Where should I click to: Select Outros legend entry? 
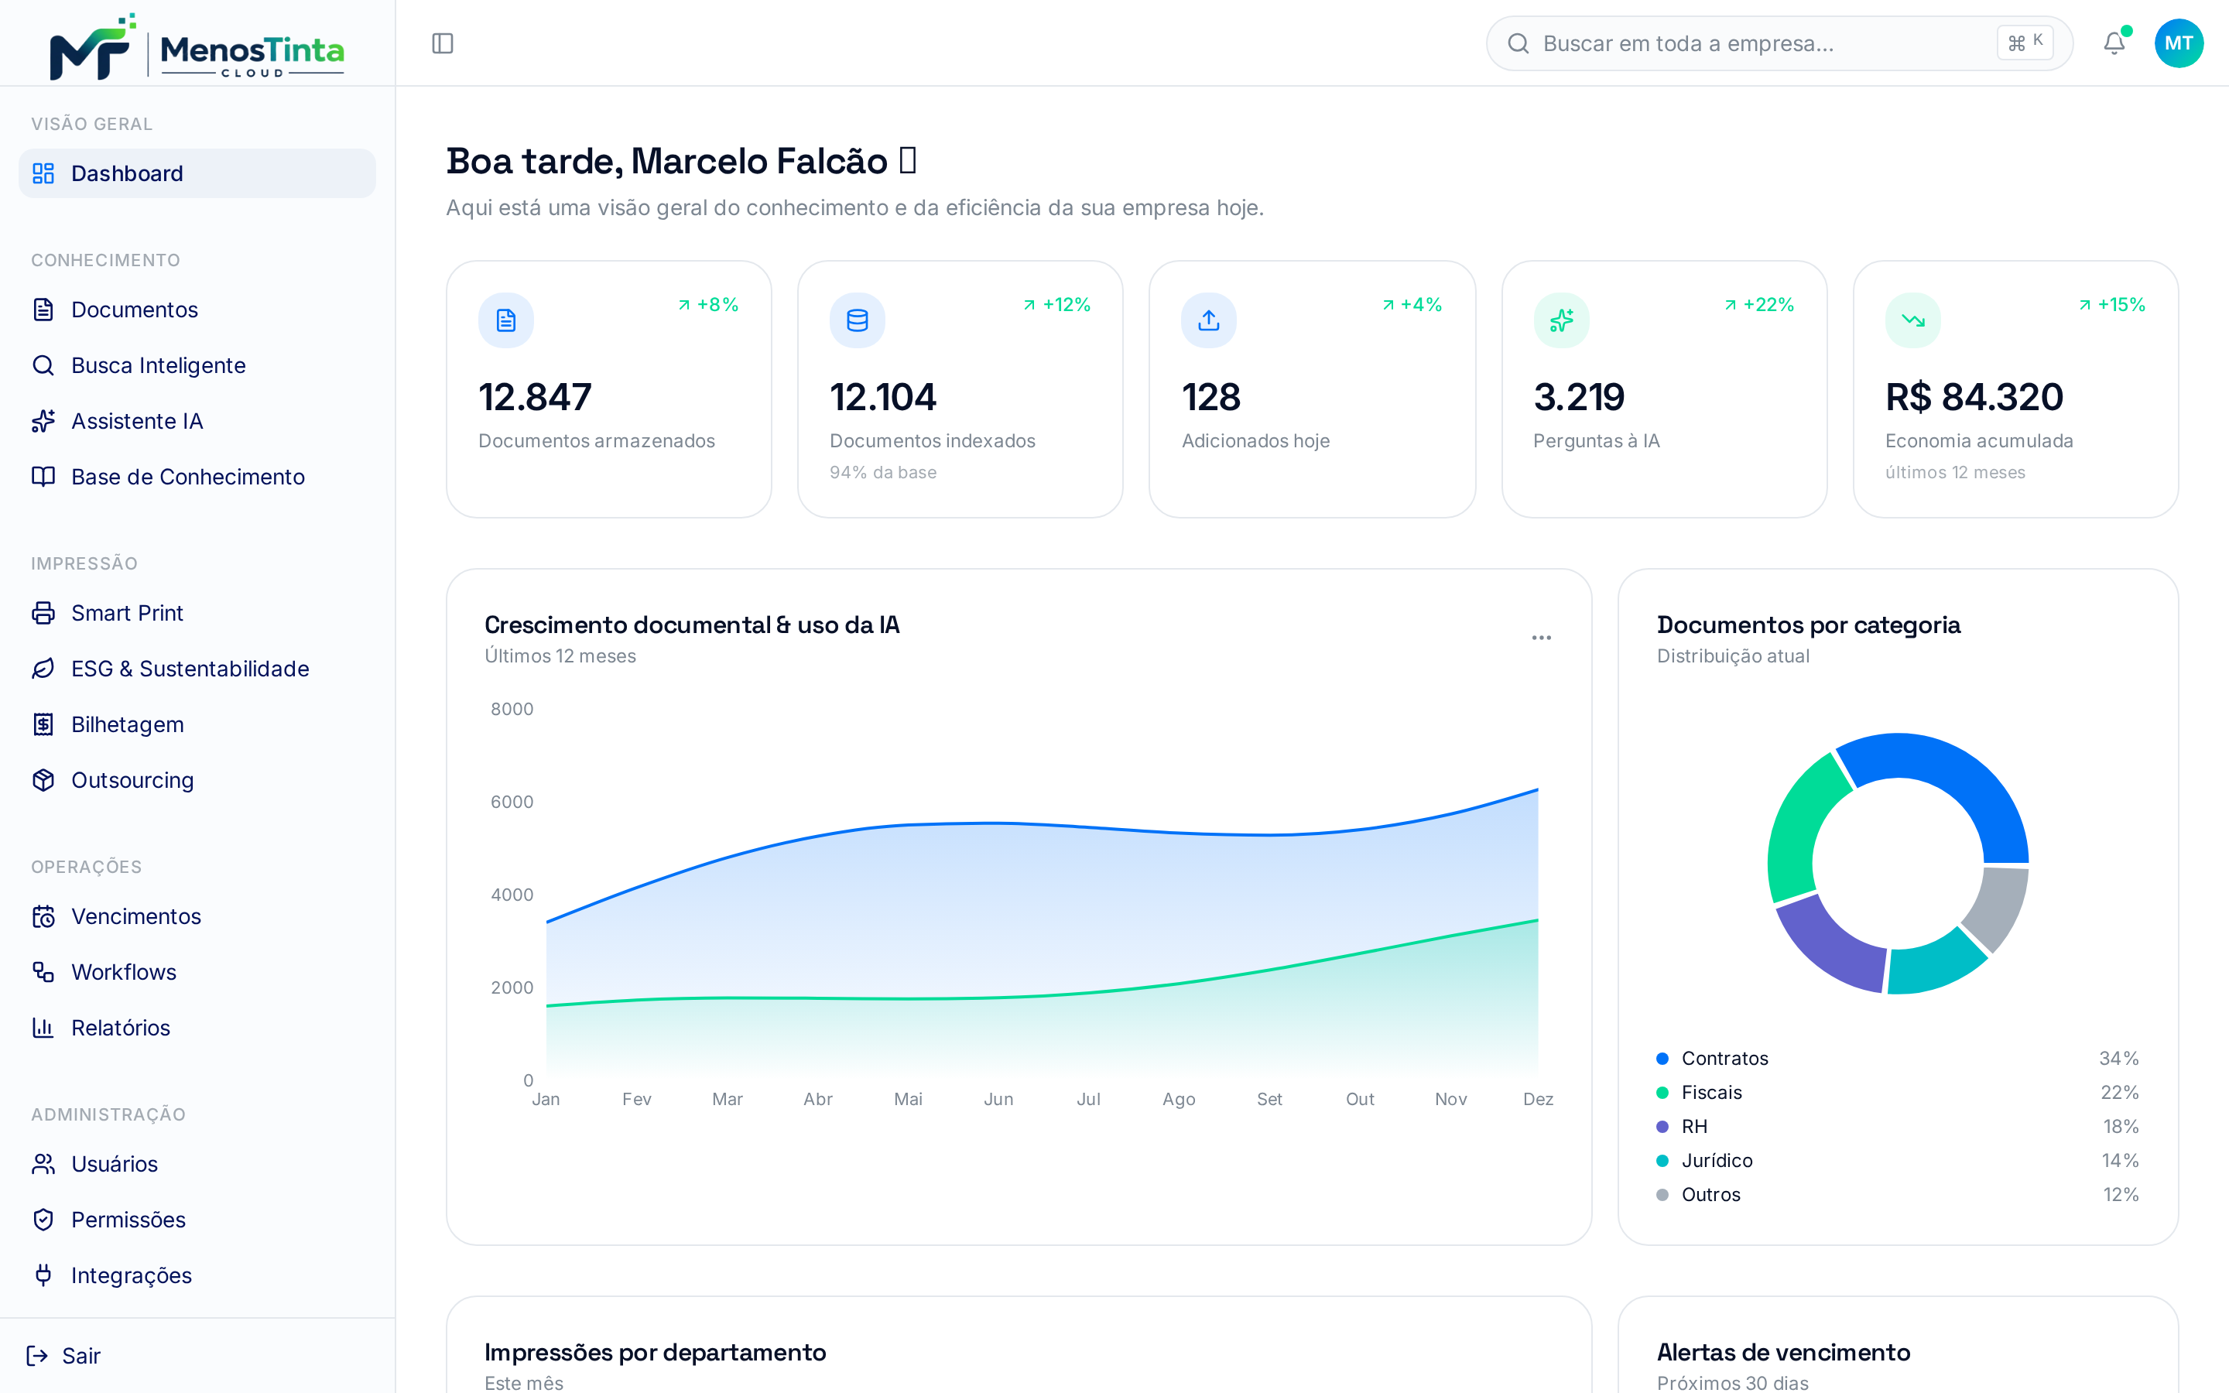tap(1898, 1195)
